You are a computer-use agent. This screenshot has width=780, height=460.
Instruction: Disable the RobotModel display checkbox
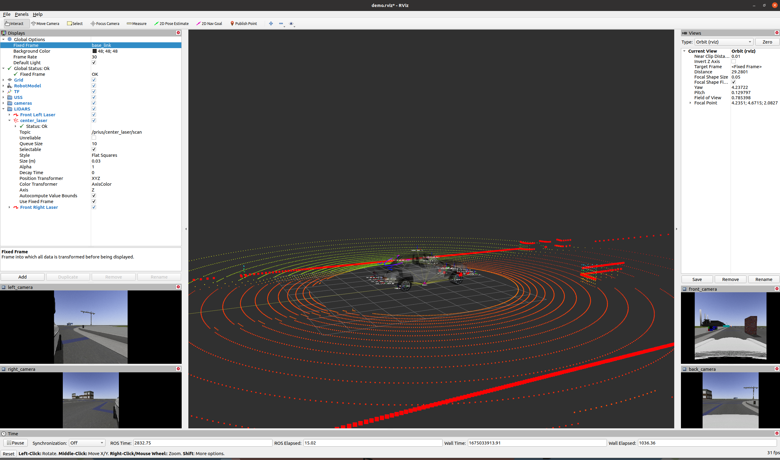[94, 86]
